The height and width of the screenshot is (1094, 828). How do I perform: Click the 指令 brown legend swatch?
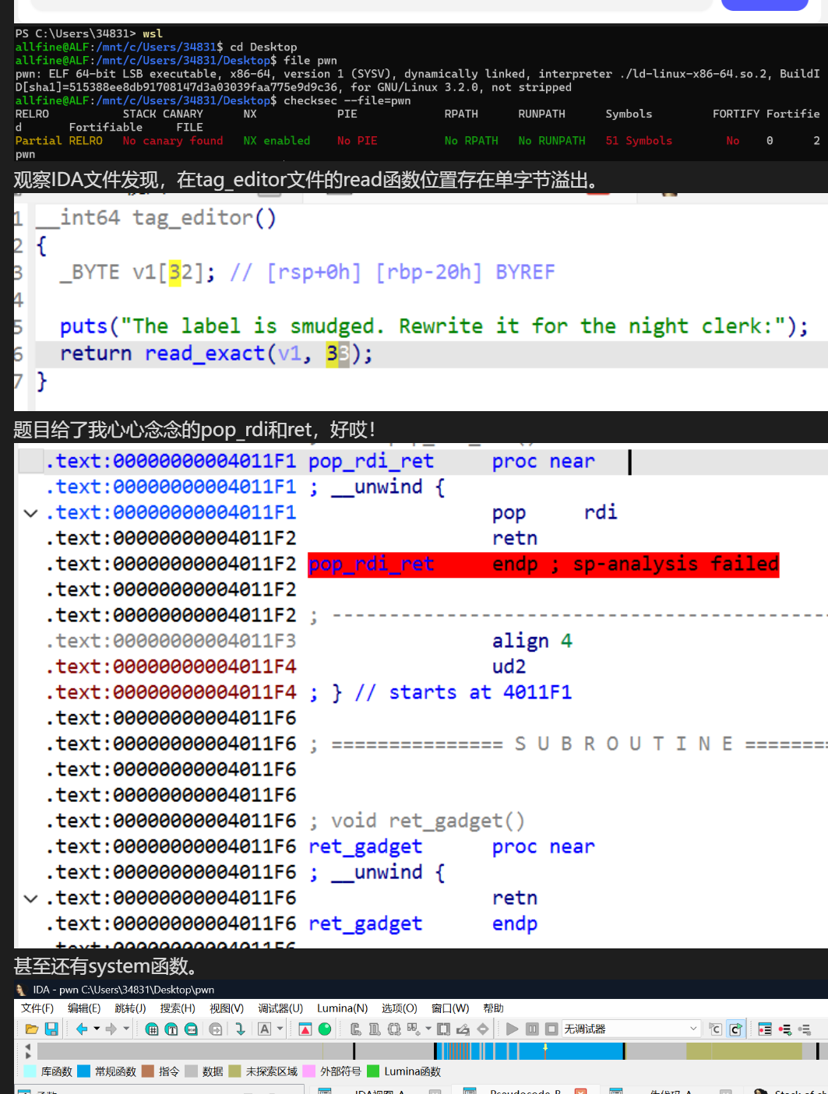point(148,1071)
